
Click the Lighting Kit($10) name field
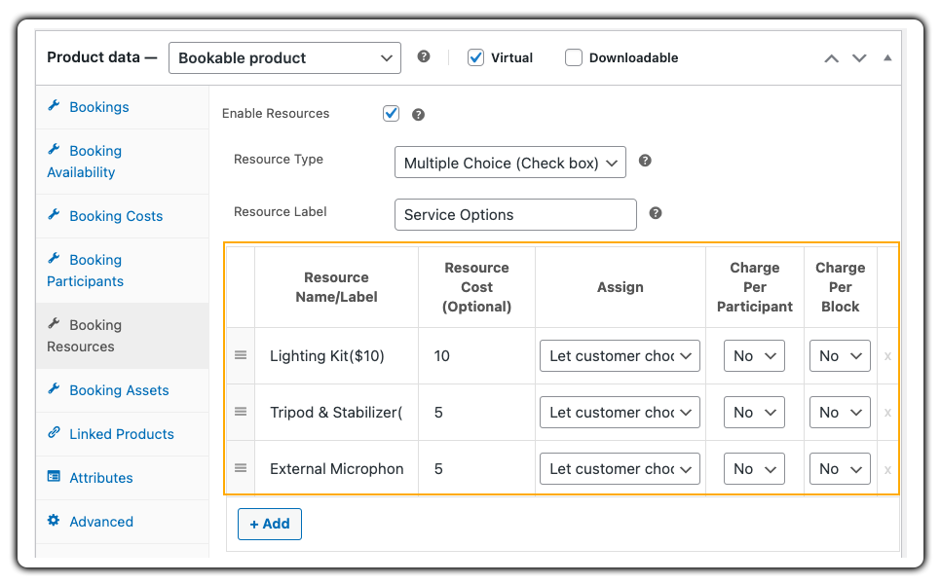pos(337,356)
